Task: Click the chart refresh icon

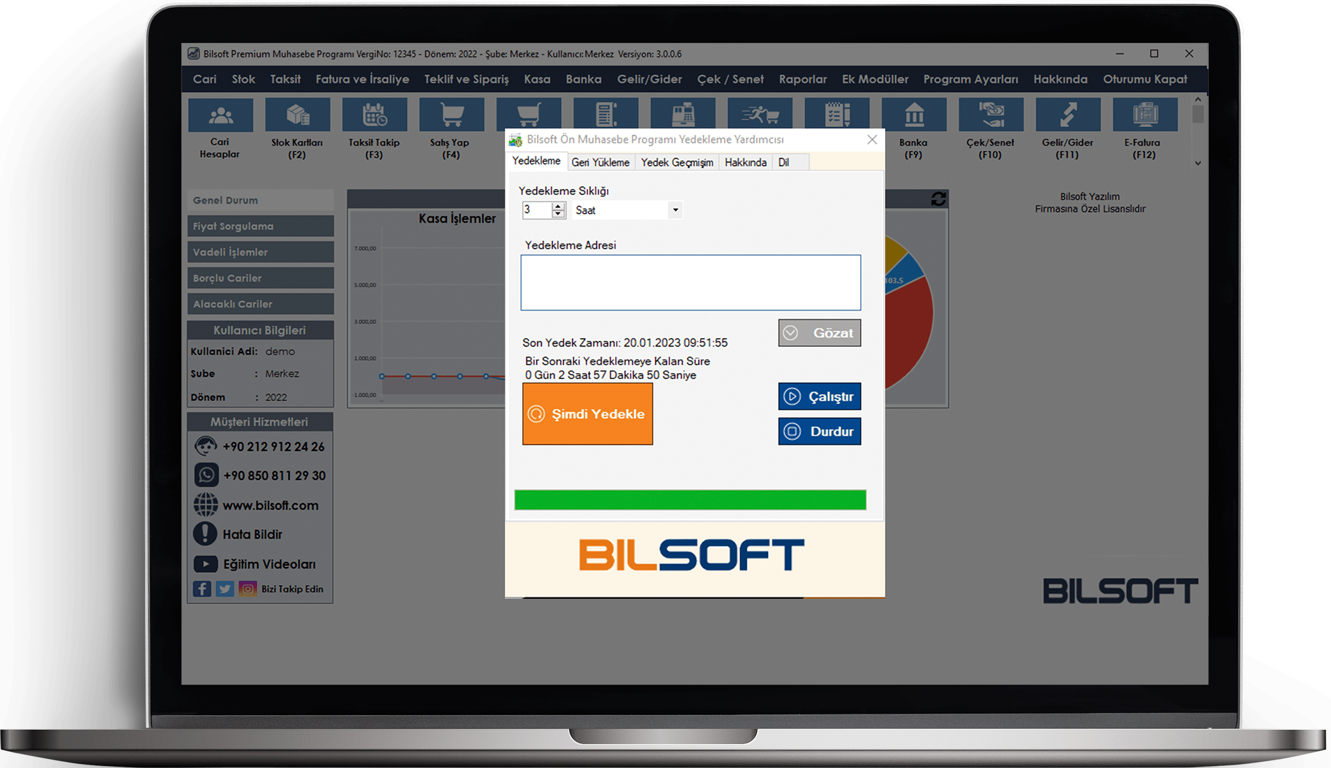Action: coord(938,199)
